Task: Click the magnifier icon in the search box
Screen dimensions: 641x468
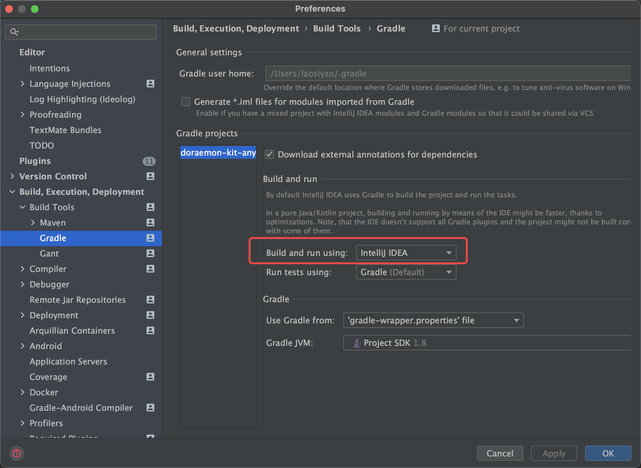Action: coord(14,32)
